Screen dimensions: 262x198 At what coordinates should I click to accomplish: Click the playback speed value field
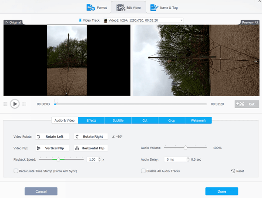[92, 159]
